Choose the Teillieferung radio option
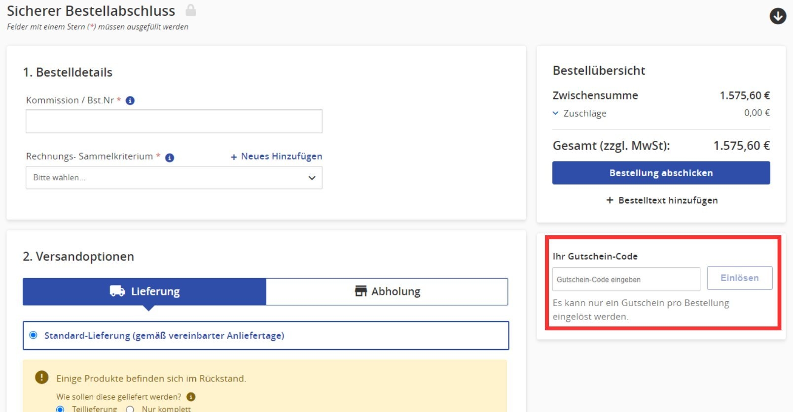This screenshot has height=412, width=793. (x=60, y=409)
